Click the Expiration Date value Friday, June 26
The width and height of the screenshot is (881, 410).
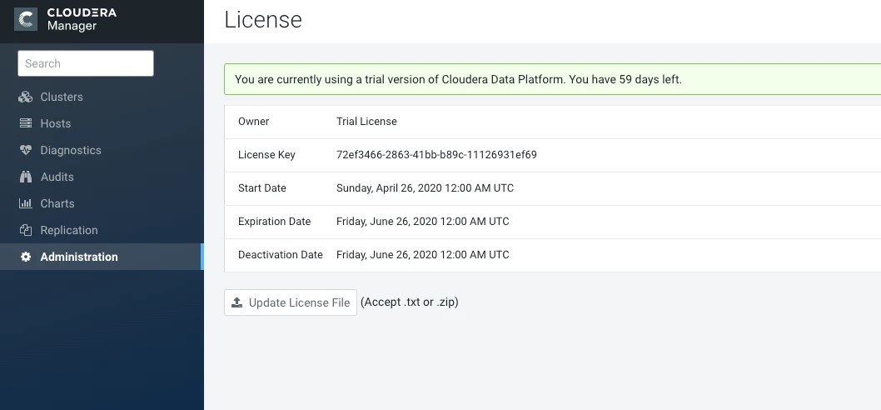pyautogui.click(x=422, y=222)
